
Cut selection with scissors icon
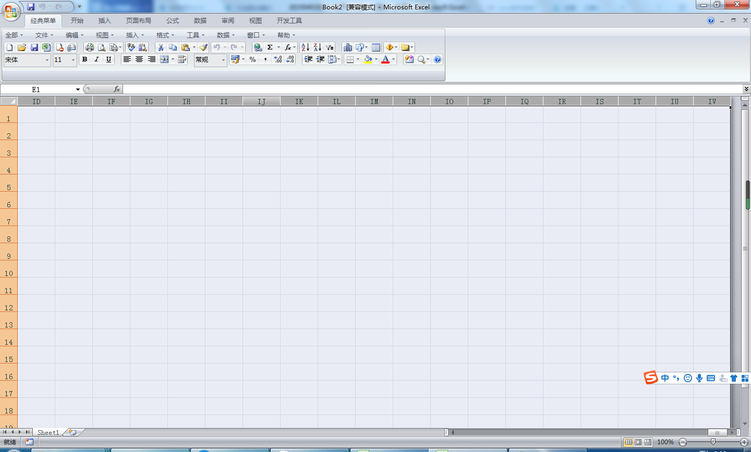tap(161, 47)
